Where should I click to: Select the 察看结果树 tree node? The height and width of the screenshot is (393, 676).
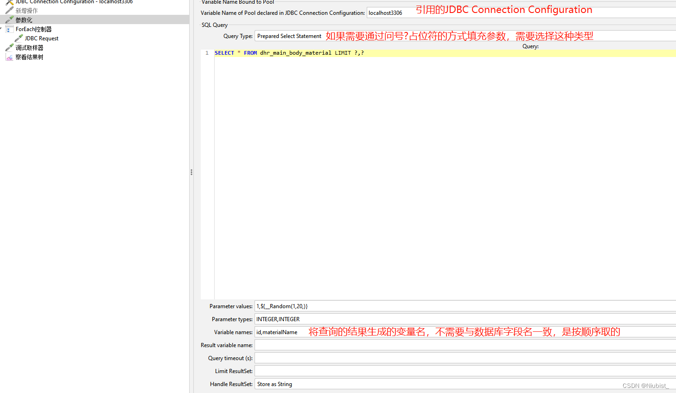(x=29, y=57)
